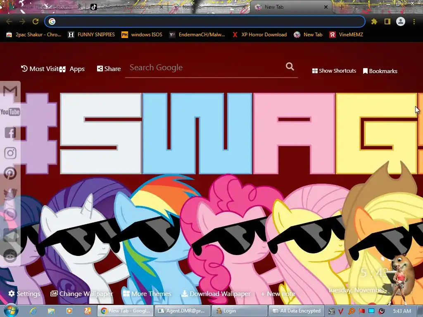
Task: Switch to the Login taskbar window
Action: coord(240,311)
